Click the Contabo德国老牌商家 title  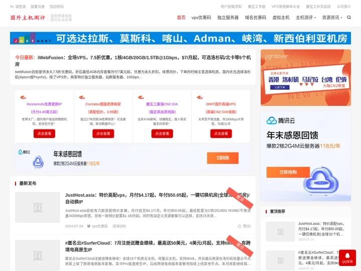click(103, 104)
